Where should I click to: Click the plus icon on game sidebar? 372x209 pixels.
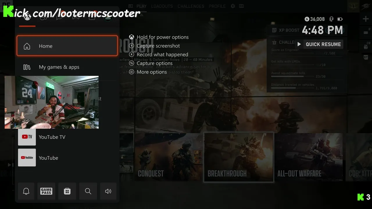pos(366,19)
